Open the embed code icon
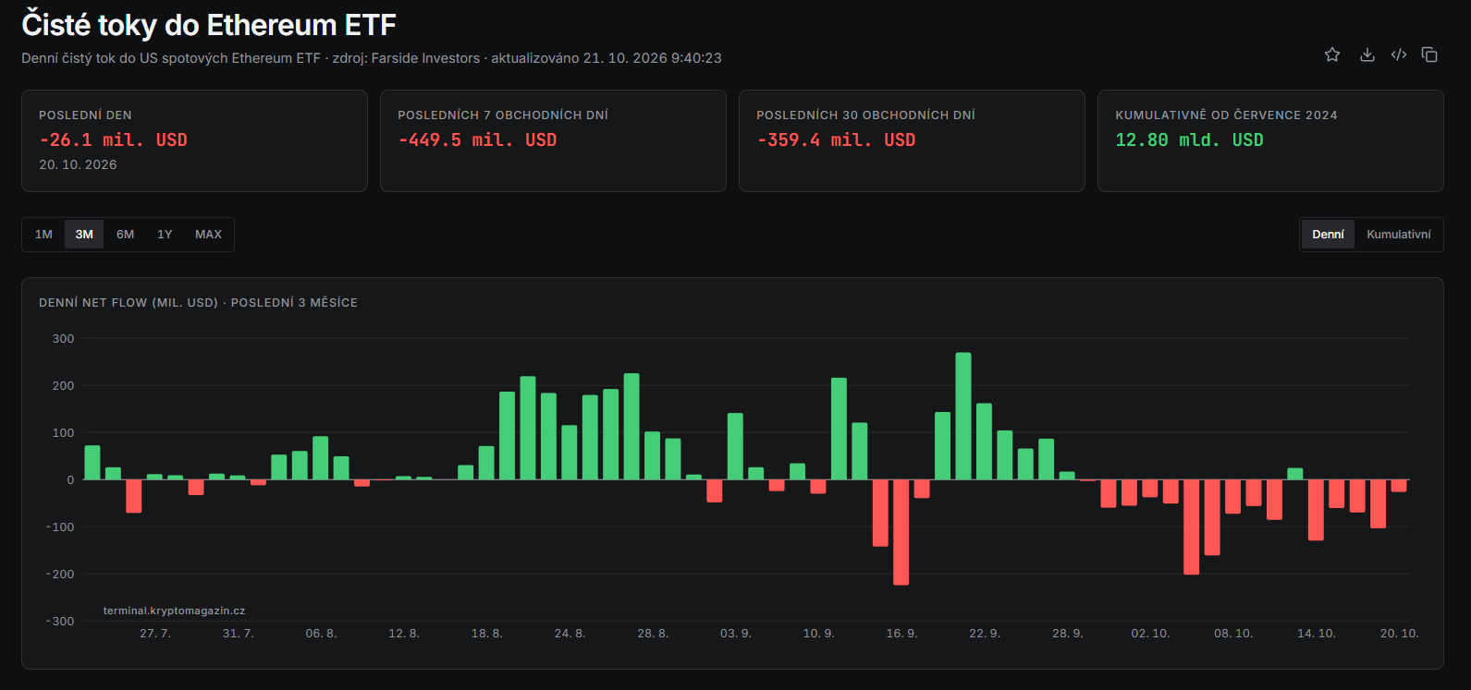 point(1399,54)
